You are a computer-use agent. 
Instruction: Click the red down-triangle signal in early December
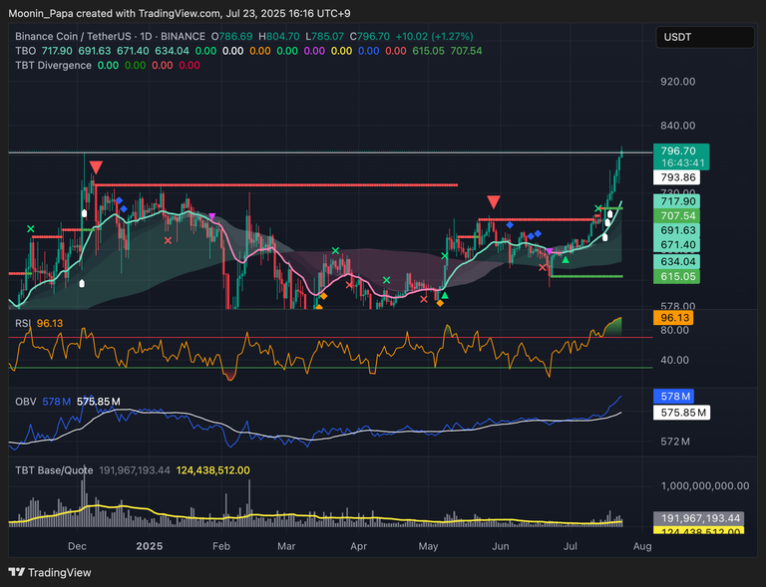(96, 167)
